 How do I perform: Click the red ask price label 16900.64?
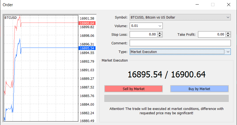point(87,23)
